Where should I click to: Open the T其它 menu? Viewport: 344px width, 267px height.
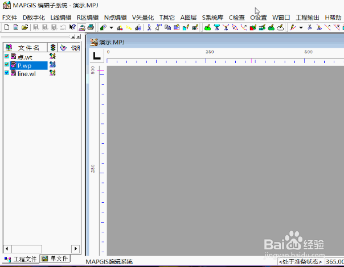[x=167, y=18]
